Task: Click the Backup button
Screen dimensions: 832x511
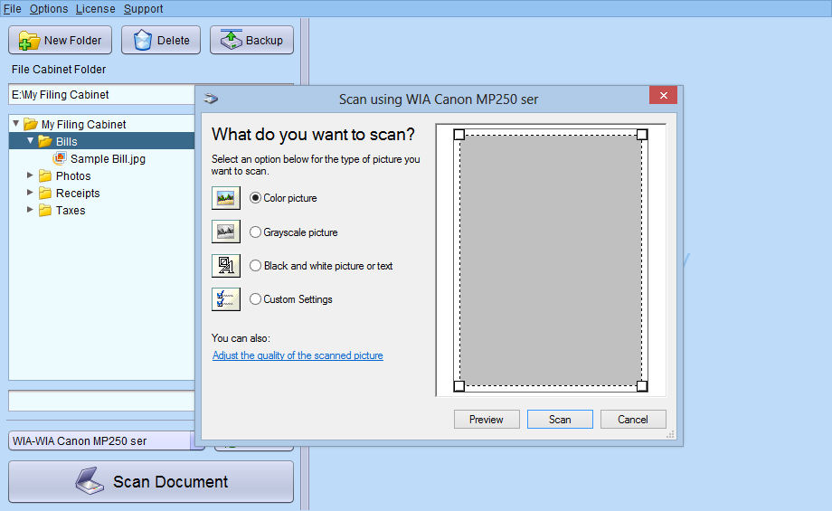Action: 251,41
